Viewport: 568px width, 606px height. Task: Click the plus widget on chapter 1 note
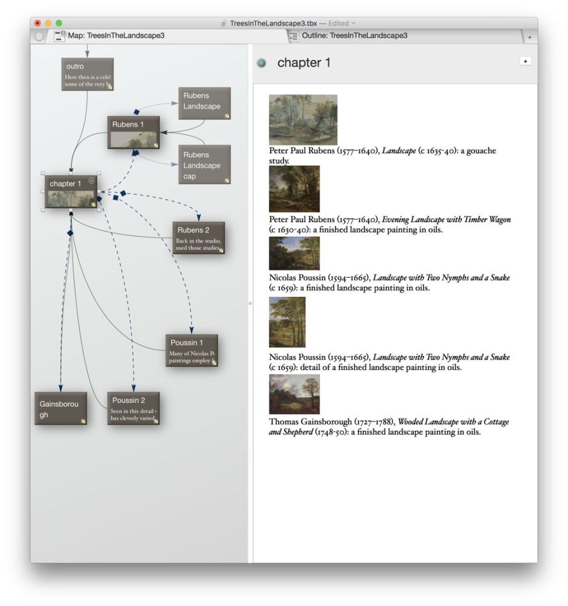92,180
